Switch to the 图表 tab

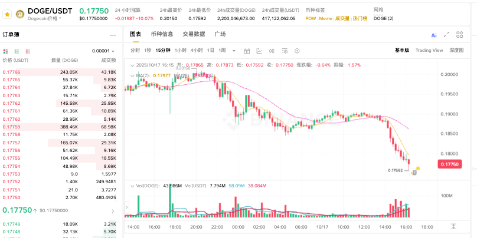tap(135, 34)
